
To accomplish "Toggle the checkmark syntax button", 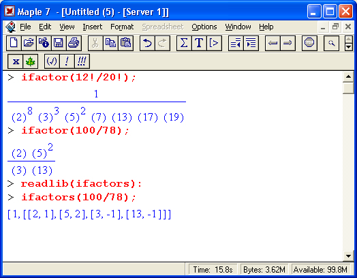I will click(x=52, y=61).
